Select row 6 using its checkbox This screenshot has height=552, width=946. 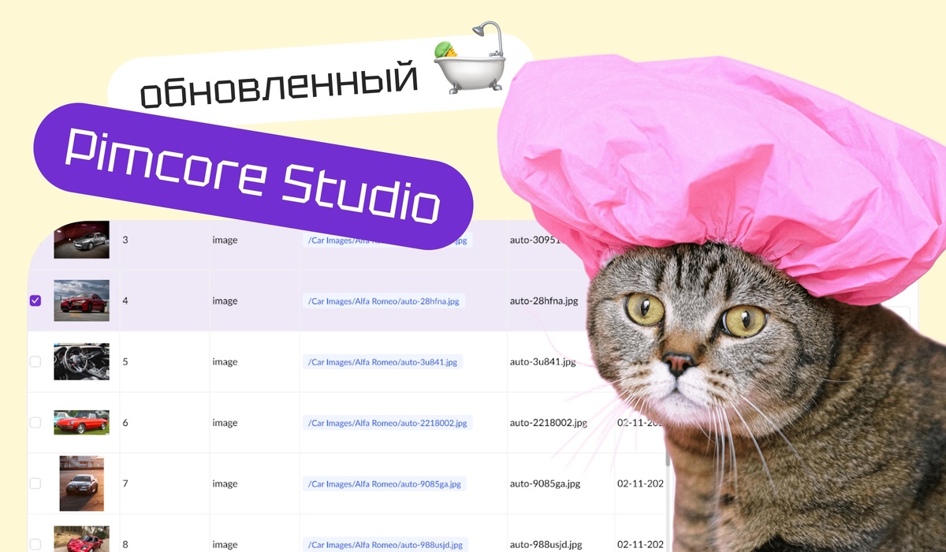click(35, 423)
